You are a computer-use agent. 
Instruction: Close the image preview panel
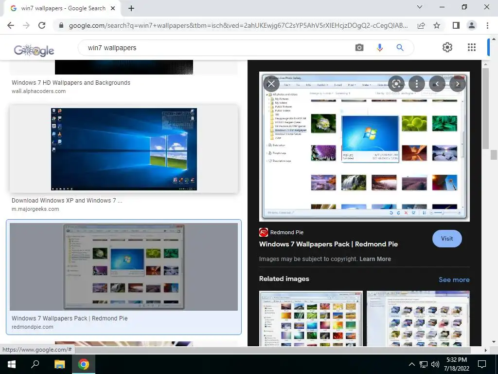[271, 84]
